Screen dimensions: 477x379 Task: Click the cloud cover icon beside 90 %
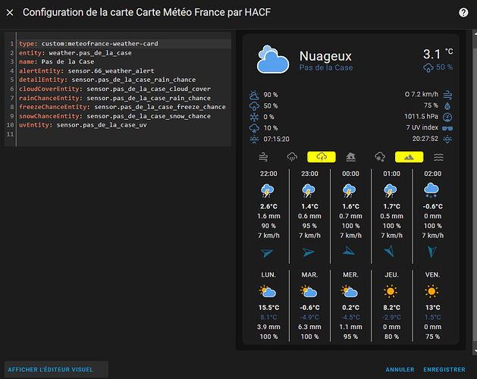click(254, 95)
